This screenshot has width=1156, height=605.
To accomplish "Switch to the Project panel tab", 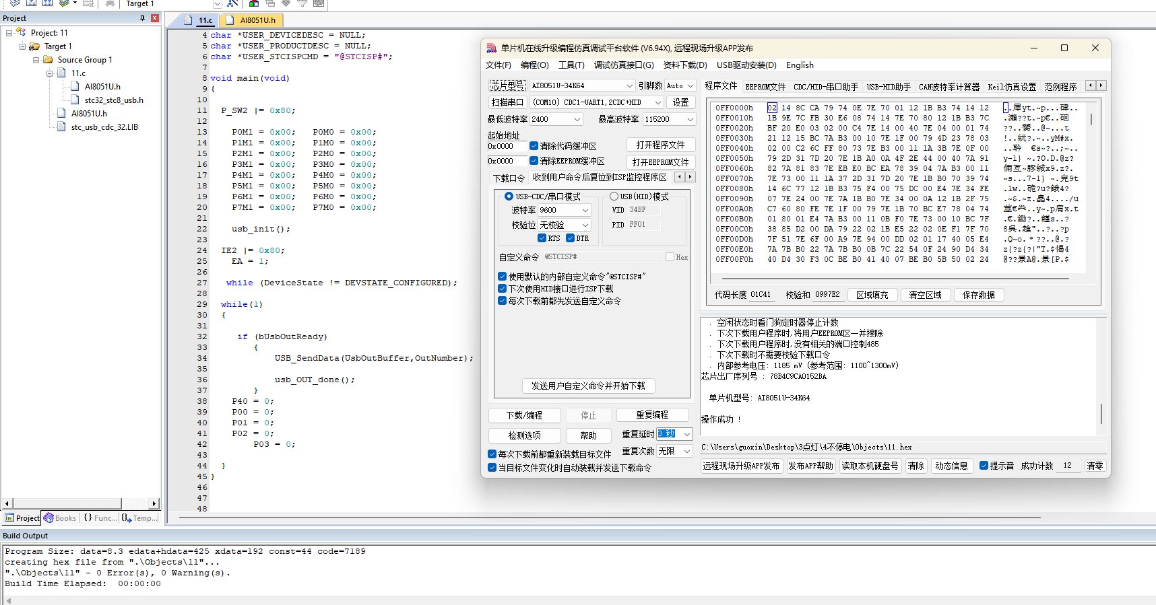I will pos(22,518).
